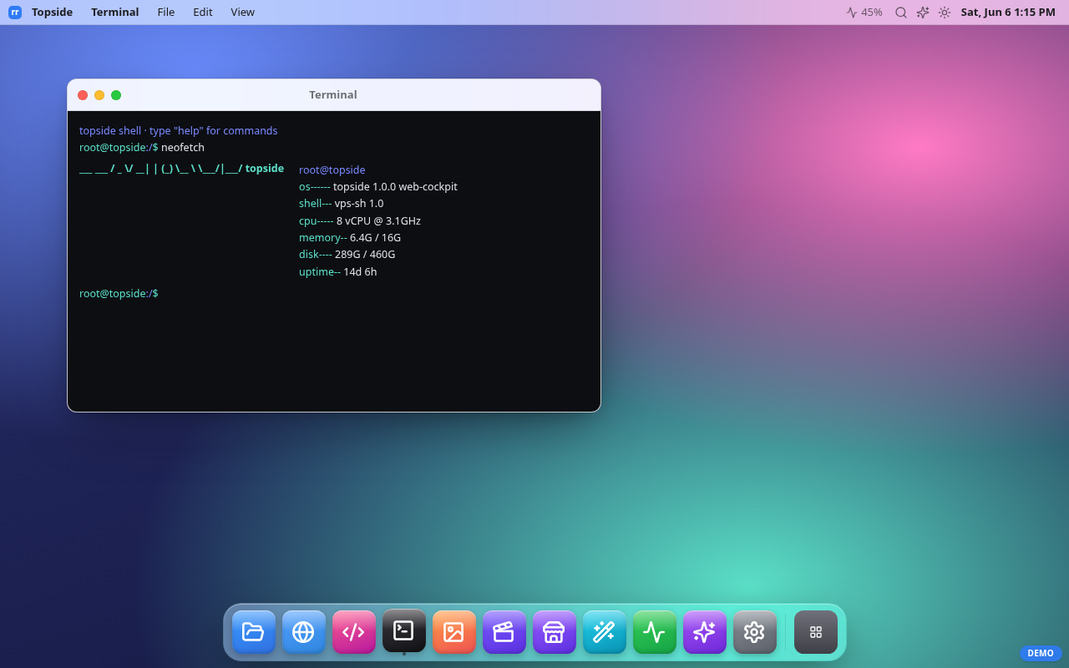1069x668 pixels.
Task: Toggle the brightness sun icon in menu bar
Action: [x=945, y=13]
